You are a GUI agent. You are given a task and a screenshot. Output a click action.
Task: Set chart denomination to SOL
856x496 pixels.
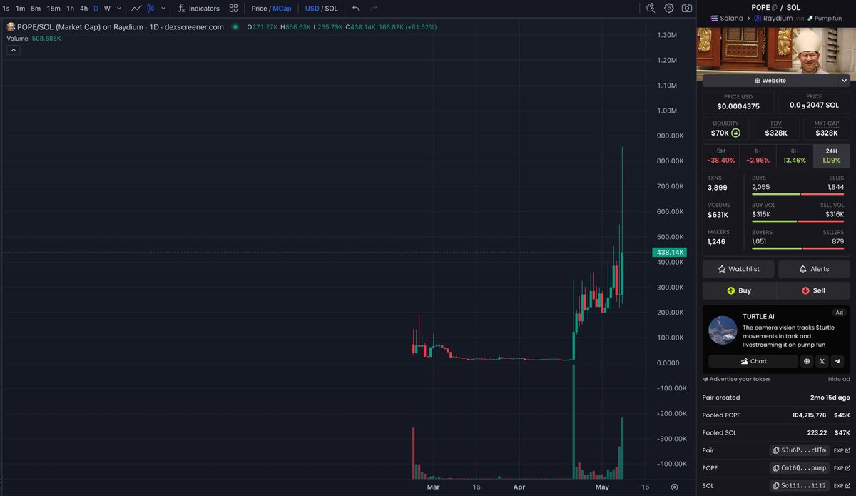331,9
